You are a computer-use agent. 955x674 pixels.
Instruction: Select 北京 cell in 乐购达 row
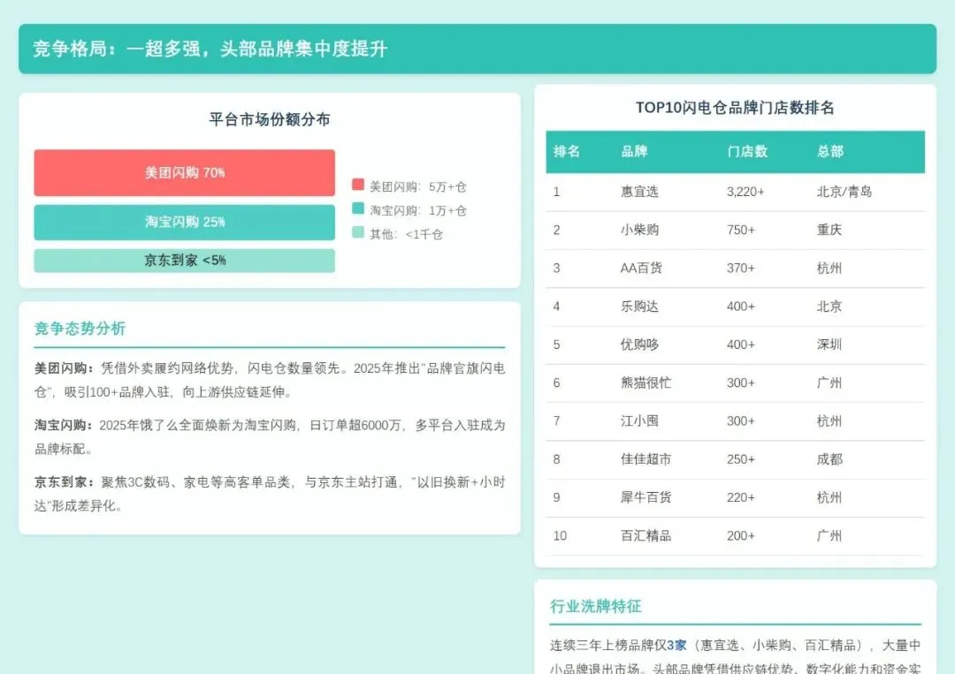click(x=829, y=307)
